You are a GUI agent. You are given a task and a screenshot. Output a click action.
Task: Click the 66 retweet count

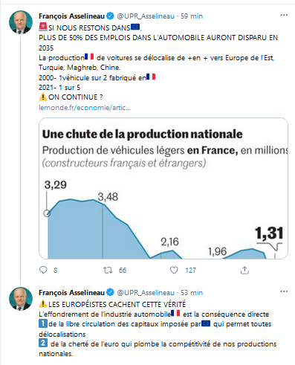click(123, 270)
